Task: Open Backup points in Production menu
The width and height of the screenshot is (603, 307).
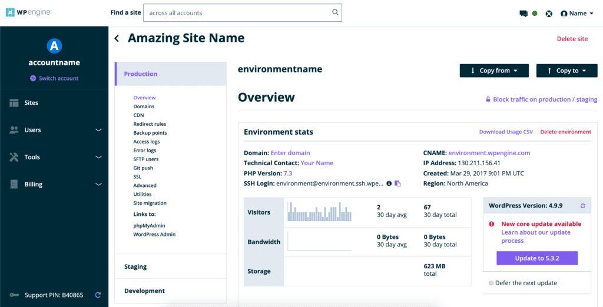Action: pos(150,133)
